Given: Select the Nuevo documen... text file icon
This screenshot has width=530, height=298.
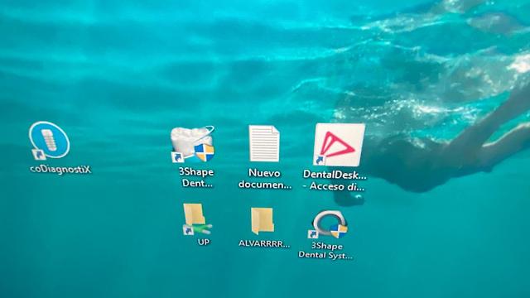Looking at the screenshot, I should [x=264, y=143].
